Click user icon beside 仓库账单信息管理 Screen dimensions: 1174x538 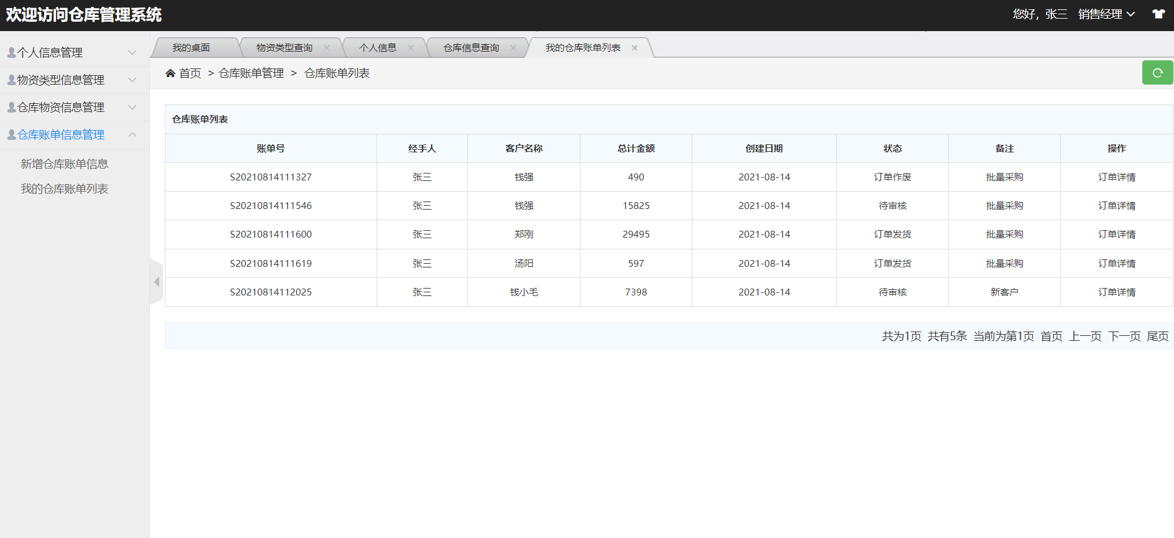click(11, 135)
